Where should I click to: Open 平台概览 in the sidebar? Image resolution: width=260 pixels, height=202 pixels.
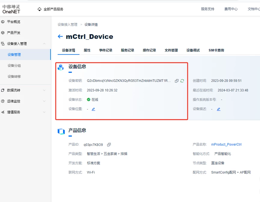coord(14,22)
